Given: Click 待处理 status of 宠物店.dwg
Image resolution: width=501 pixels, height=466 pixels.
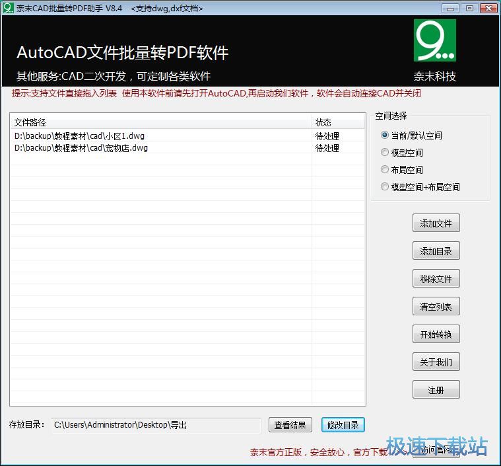Looking at the screenshot, I should point(327,148).
